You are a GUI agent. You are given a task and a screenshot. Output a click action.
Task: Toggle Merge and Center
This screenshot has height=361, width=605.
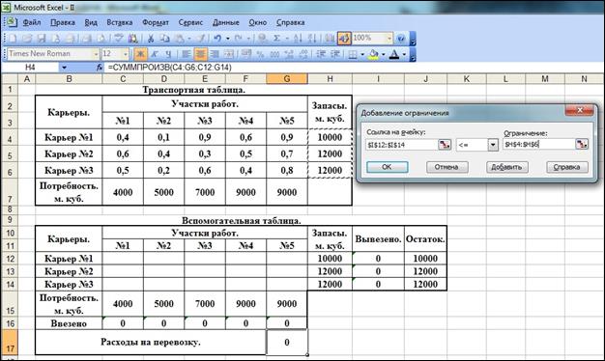coord(229,54)
